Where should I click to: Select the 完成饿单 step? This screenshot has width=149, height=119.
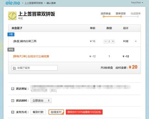click(136, 14)
